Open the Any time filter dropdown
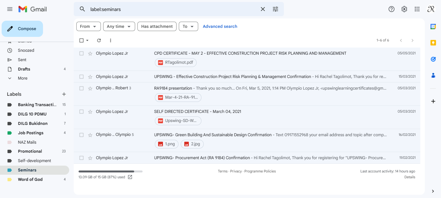 (x=119, y=27)
